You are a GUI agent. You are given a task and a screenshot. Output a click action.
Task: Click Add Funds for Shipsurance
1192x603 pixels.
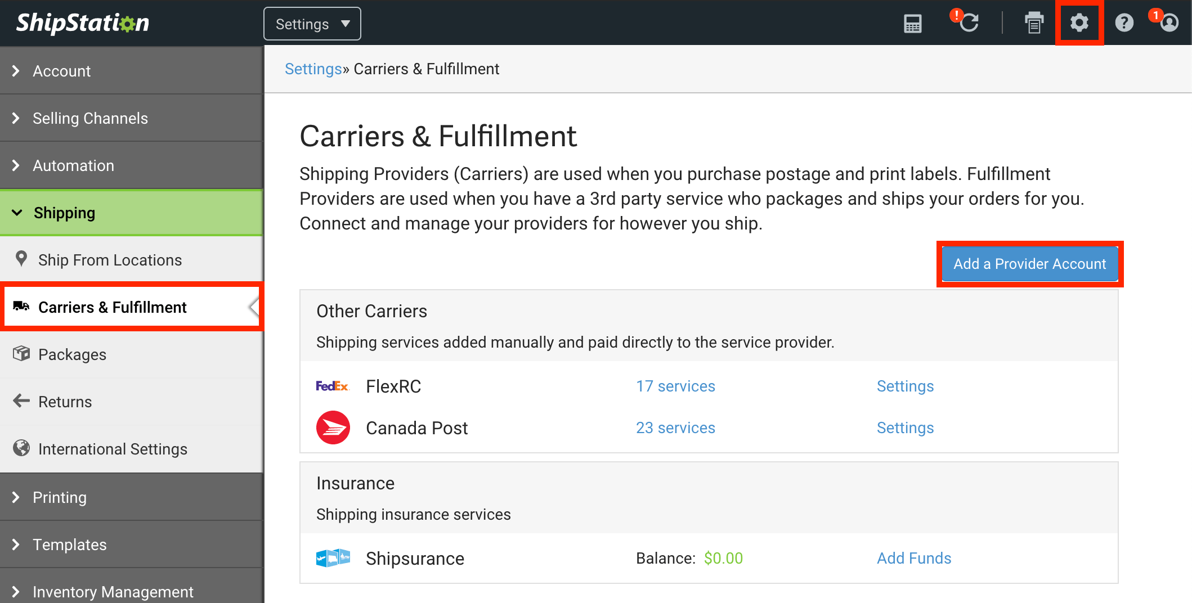pyautogui.click(x=913, y=559)
